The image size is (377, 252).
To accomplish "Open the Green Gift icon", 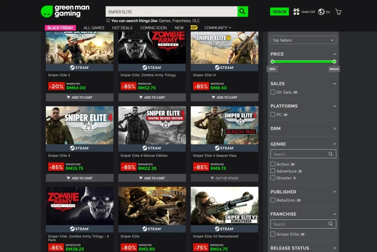I will 296,12.
